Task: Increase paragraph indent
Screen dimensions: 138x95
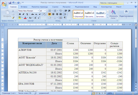Action: pos(69,11)
